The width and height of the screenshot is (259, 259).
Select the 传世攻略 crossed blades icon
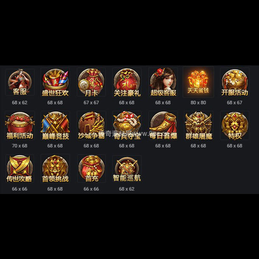[20, 169]
